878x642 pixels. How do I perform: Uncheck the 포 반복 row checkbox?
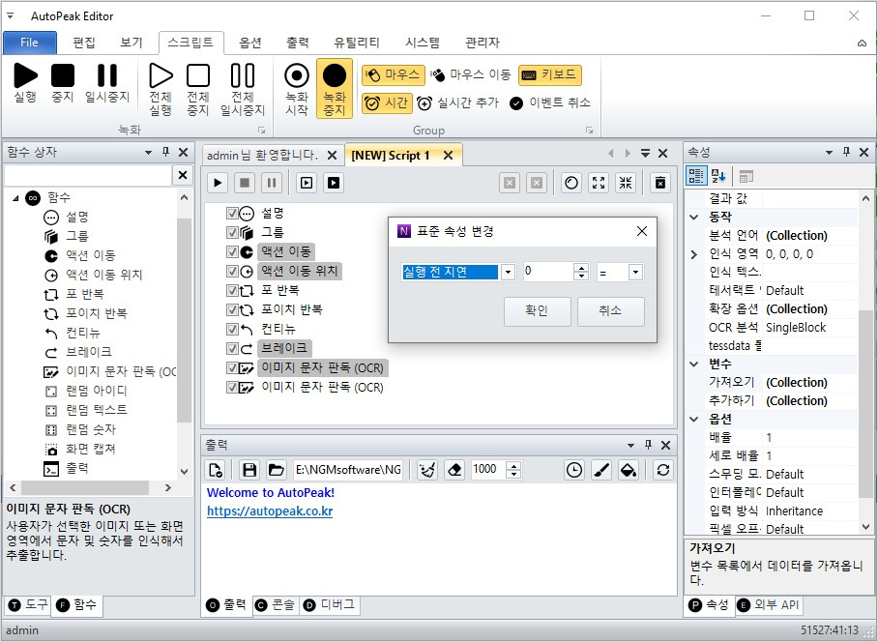click(232, 290)
